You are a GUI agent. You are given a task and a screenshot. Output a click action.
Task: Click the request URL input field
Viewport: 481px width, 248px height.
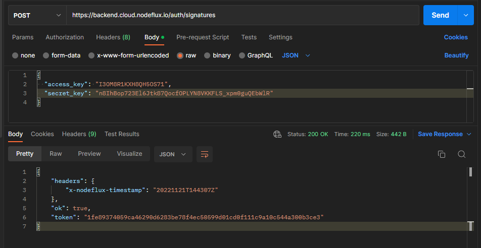click(243, 15)
